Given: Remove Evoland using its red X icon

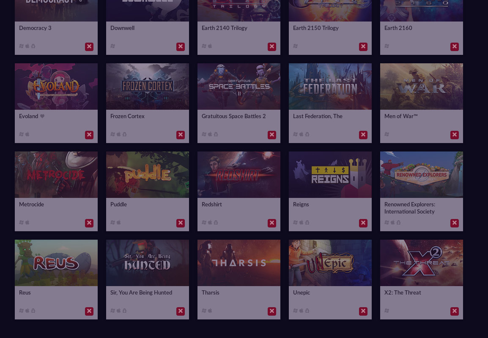Looking at the screenshot, I should click(x=89, y=135).
